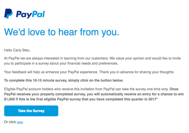
Task: Open the 'here' hyperlink
Action: 20,122
